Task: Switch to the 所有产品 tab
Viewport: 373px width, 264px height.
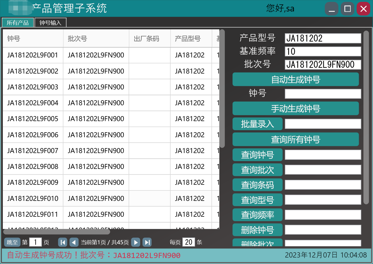Action: 18,23
